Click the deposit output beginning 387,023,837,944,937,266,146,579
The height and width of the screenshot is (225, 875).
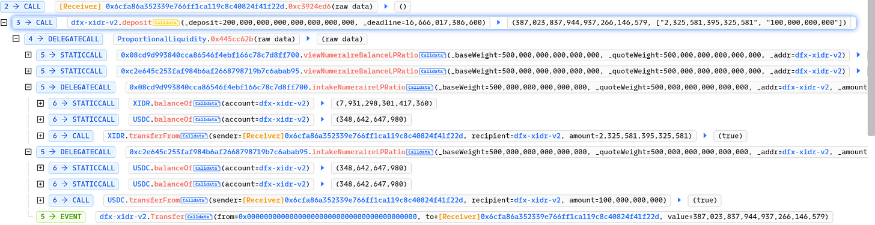coord(679,23)
